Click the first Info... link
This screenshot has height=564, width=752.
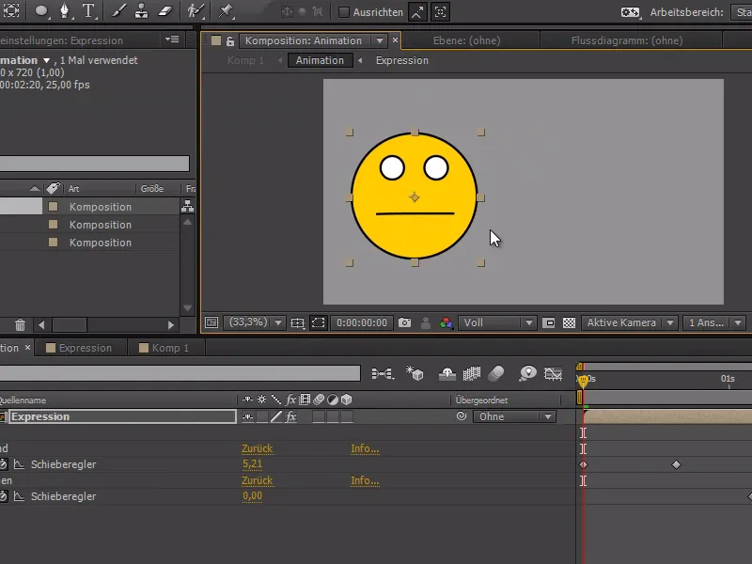click(365, 448)
